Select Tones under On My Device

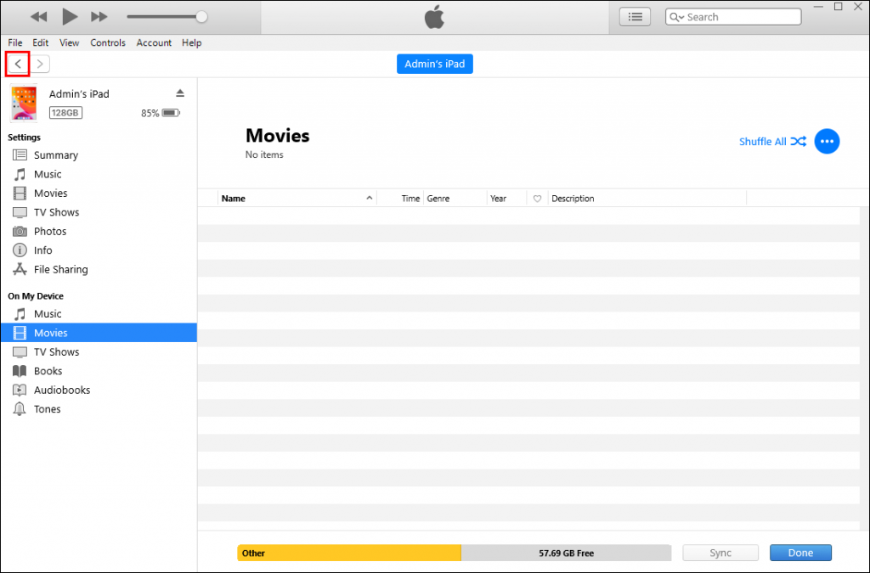click(x=99, y=409)
